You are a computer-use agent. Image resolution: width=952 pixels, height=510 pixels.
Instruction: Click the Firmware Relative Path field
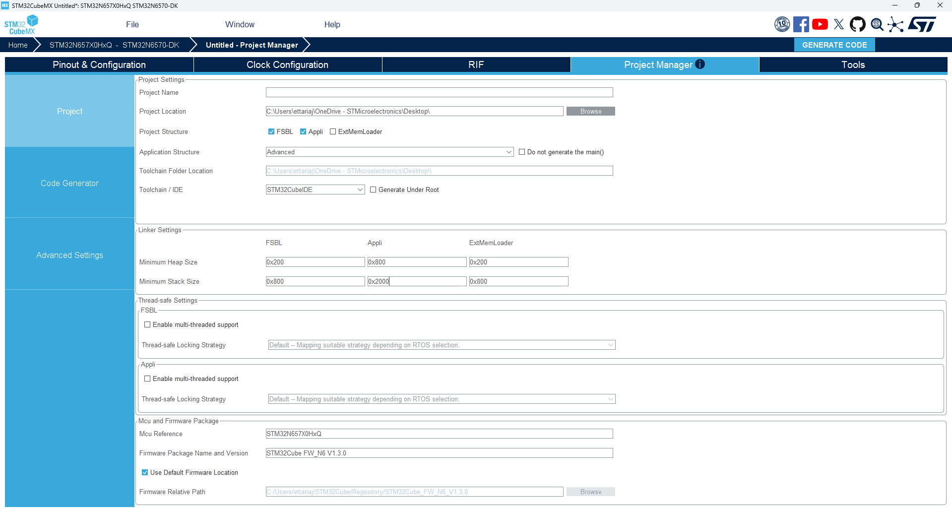tap(414, 492)
